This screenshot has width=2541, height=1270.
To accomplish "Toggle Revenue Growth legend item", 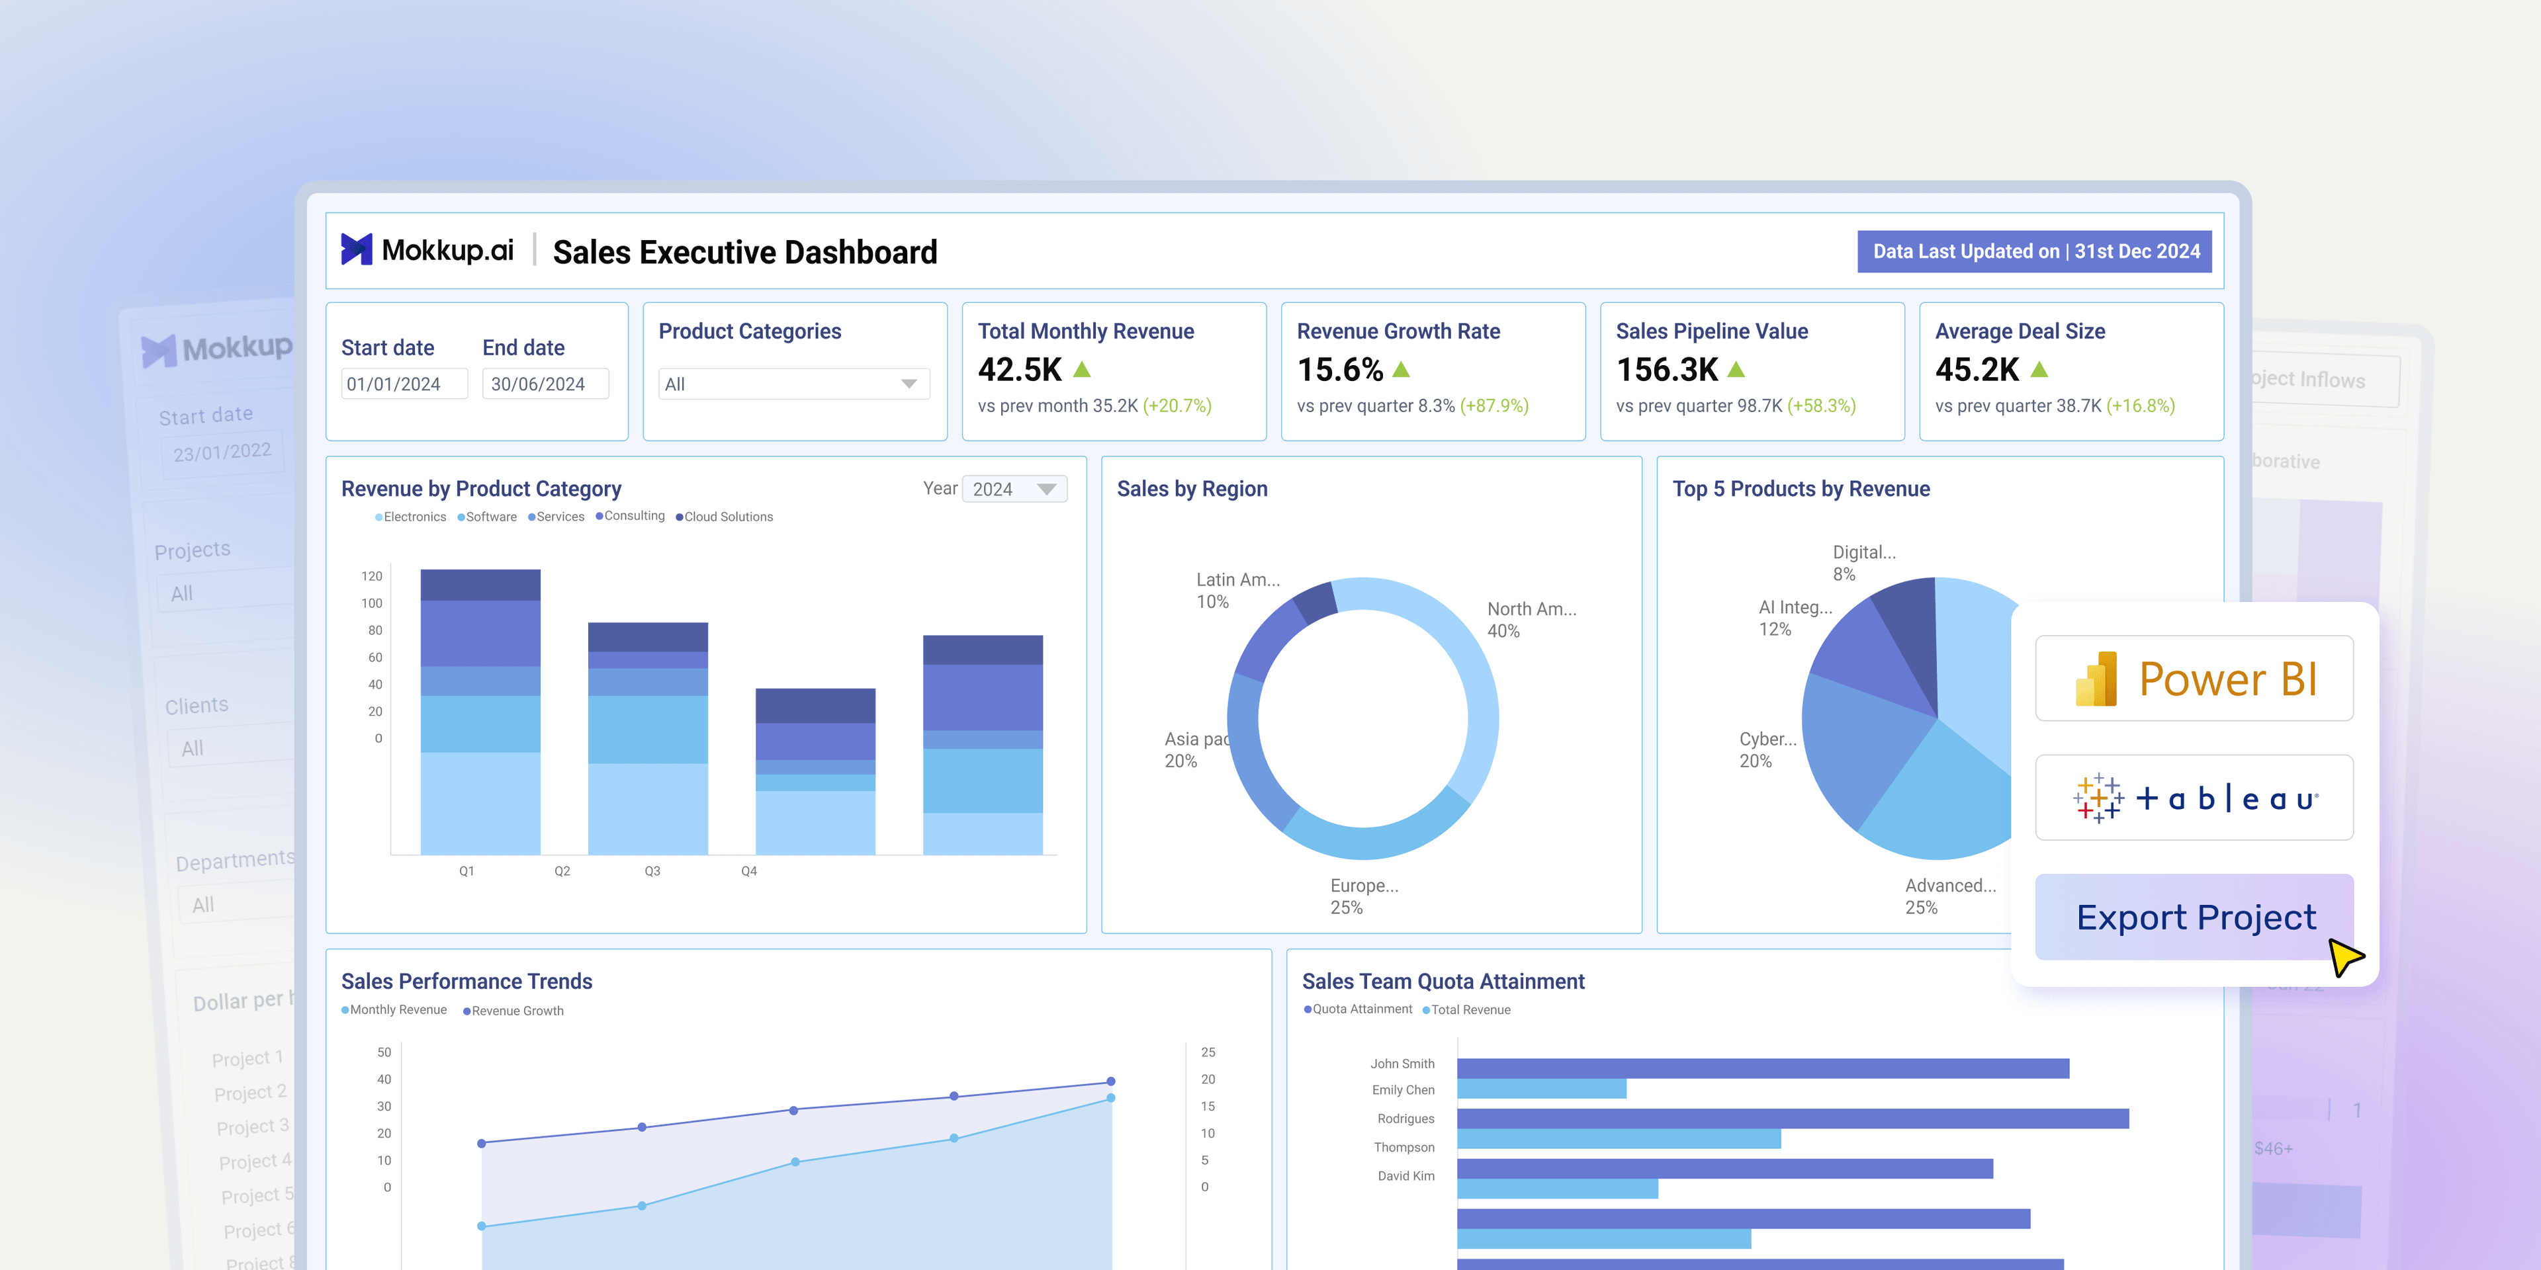I will click(x=513, y=1011).
